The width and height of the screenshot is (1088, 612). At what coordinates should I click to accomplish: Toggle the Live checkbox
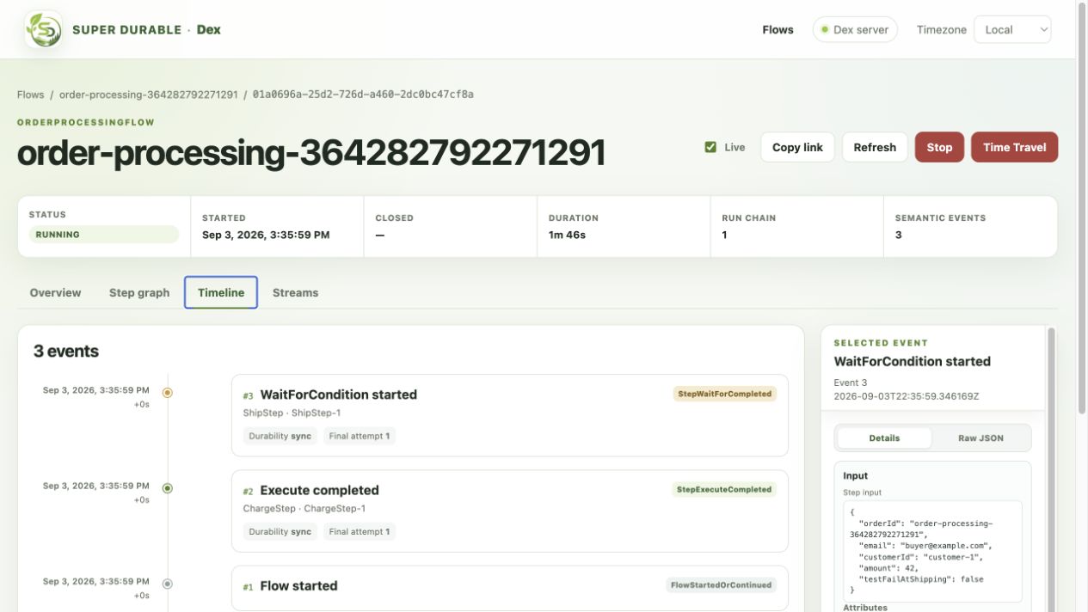(x=710, y=147)
